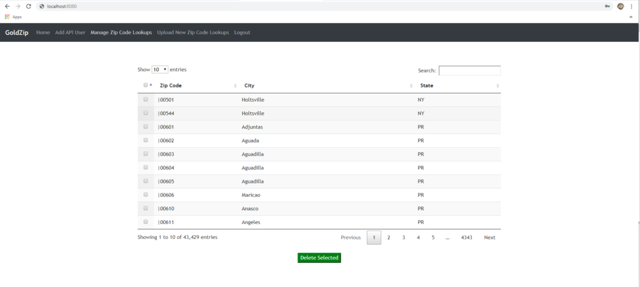Open Upload New Zip Code Lookups menu item
The image size is (640, 287).
click(193, 32)
